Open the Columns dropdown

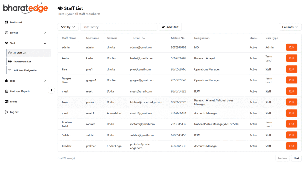pos(290,27)
